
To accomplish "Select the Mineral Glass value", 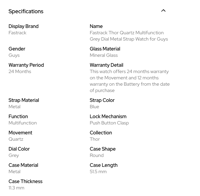I will coord(104,55).
